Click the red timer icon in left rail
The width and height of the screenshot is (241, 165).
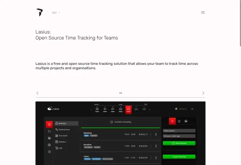coord(49,124)
